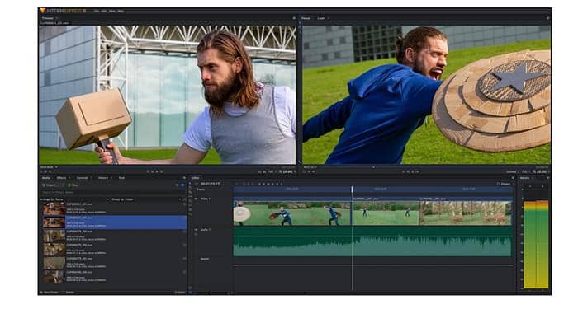Switch to the Layer tab
This screenshot has height=309, width=578.
[321, 18]
